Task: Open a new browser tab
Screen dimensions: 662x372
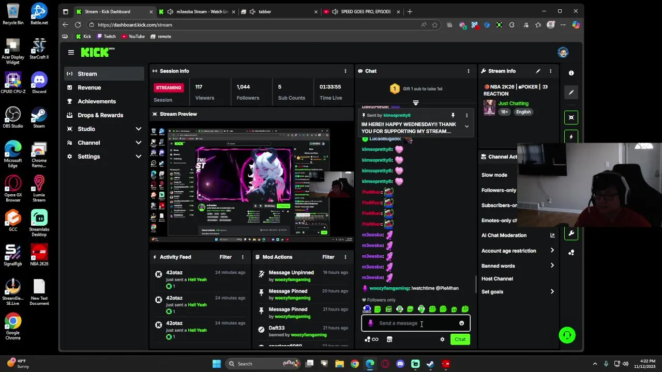Action: 410,11
